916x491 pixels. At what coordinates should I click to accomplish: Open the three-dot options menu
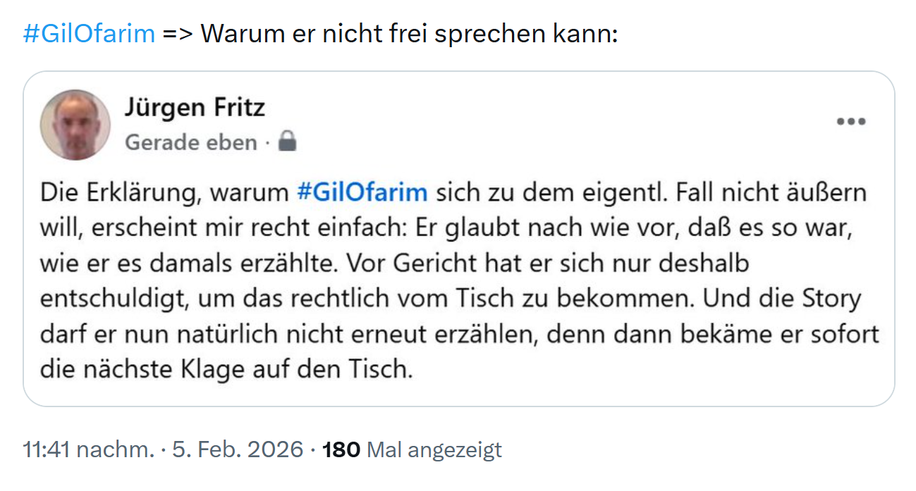coord(851,122)
